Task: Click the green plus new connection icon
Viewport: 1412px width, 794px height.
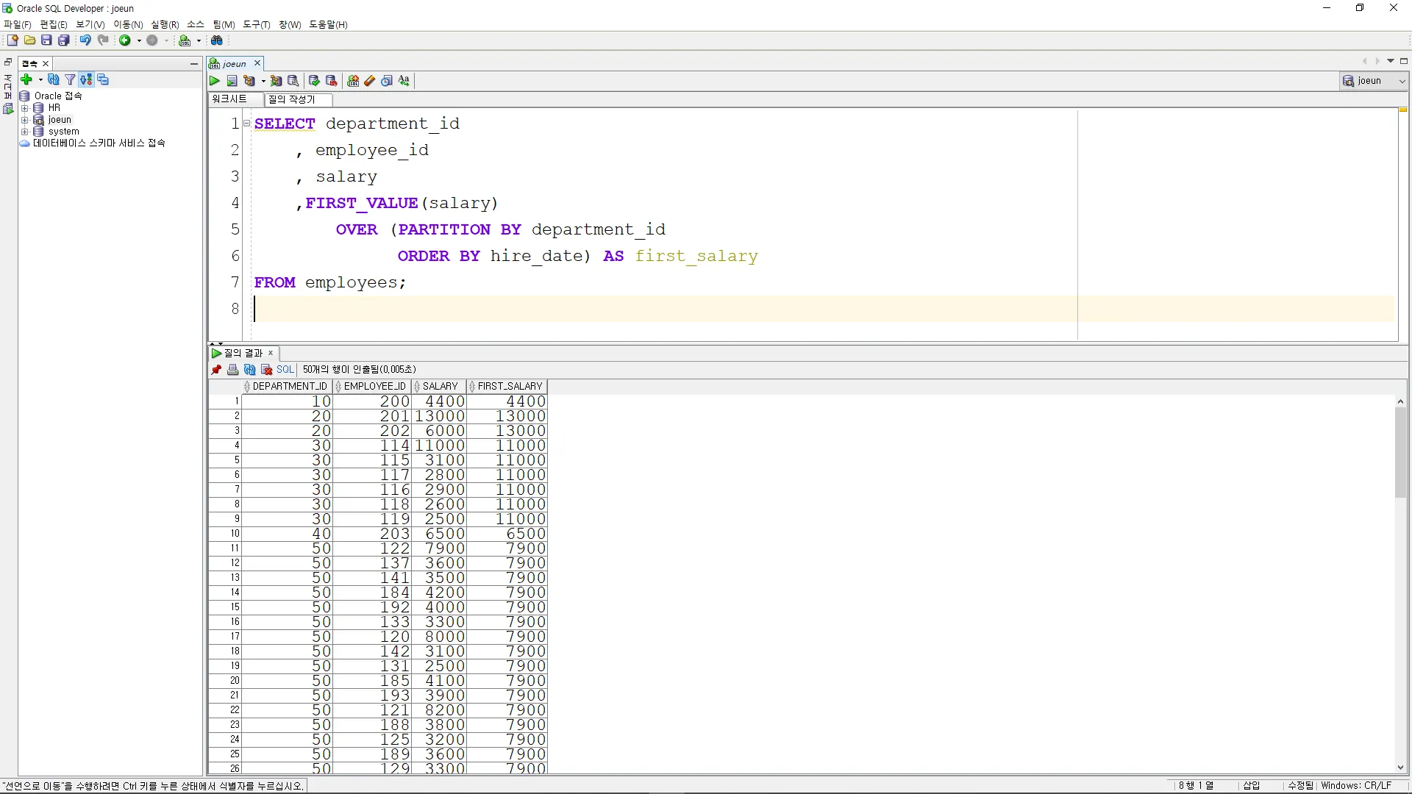Action: click(x=26, y=79)
